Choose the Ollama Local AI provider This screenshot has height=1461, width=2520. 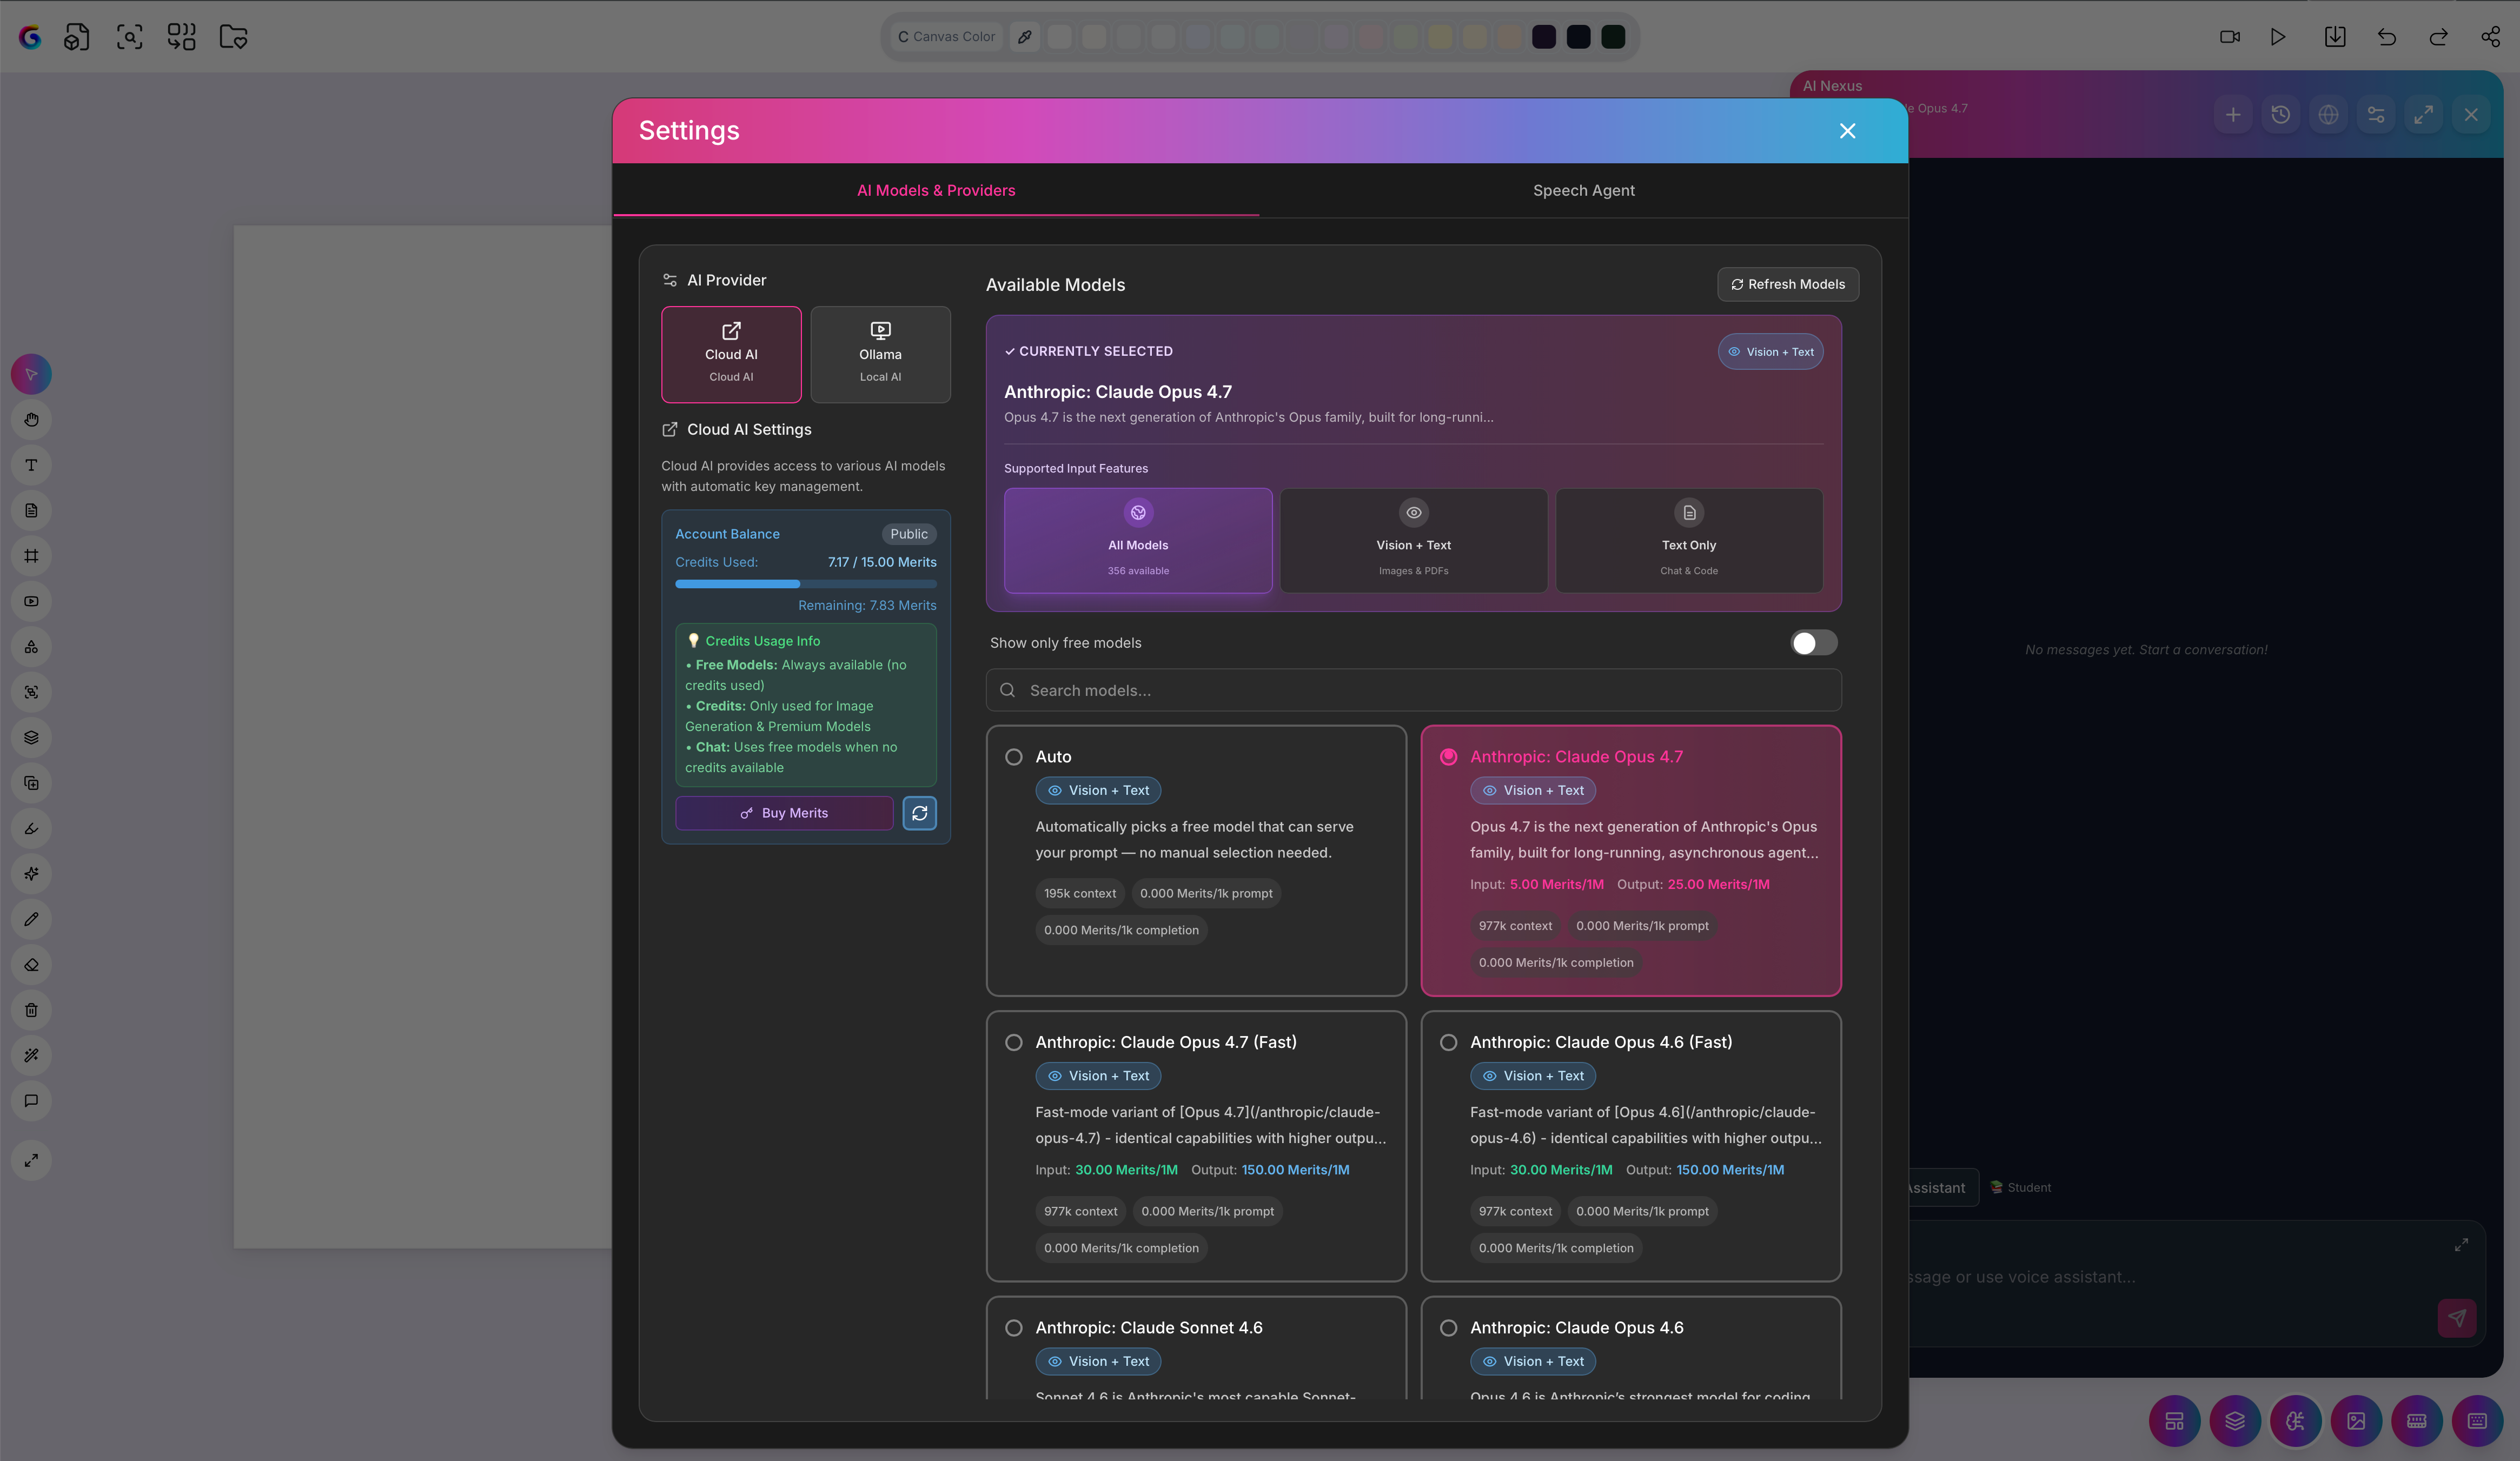coord(880,355)
